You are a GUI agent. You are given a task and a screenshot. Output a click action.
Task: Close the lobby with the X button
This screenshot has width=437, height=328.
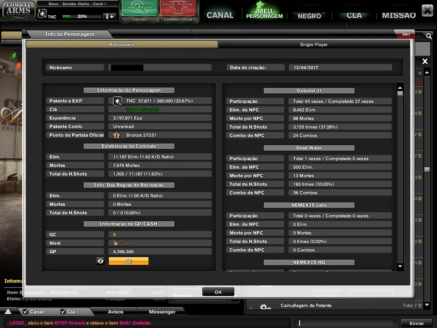point(427,11)
